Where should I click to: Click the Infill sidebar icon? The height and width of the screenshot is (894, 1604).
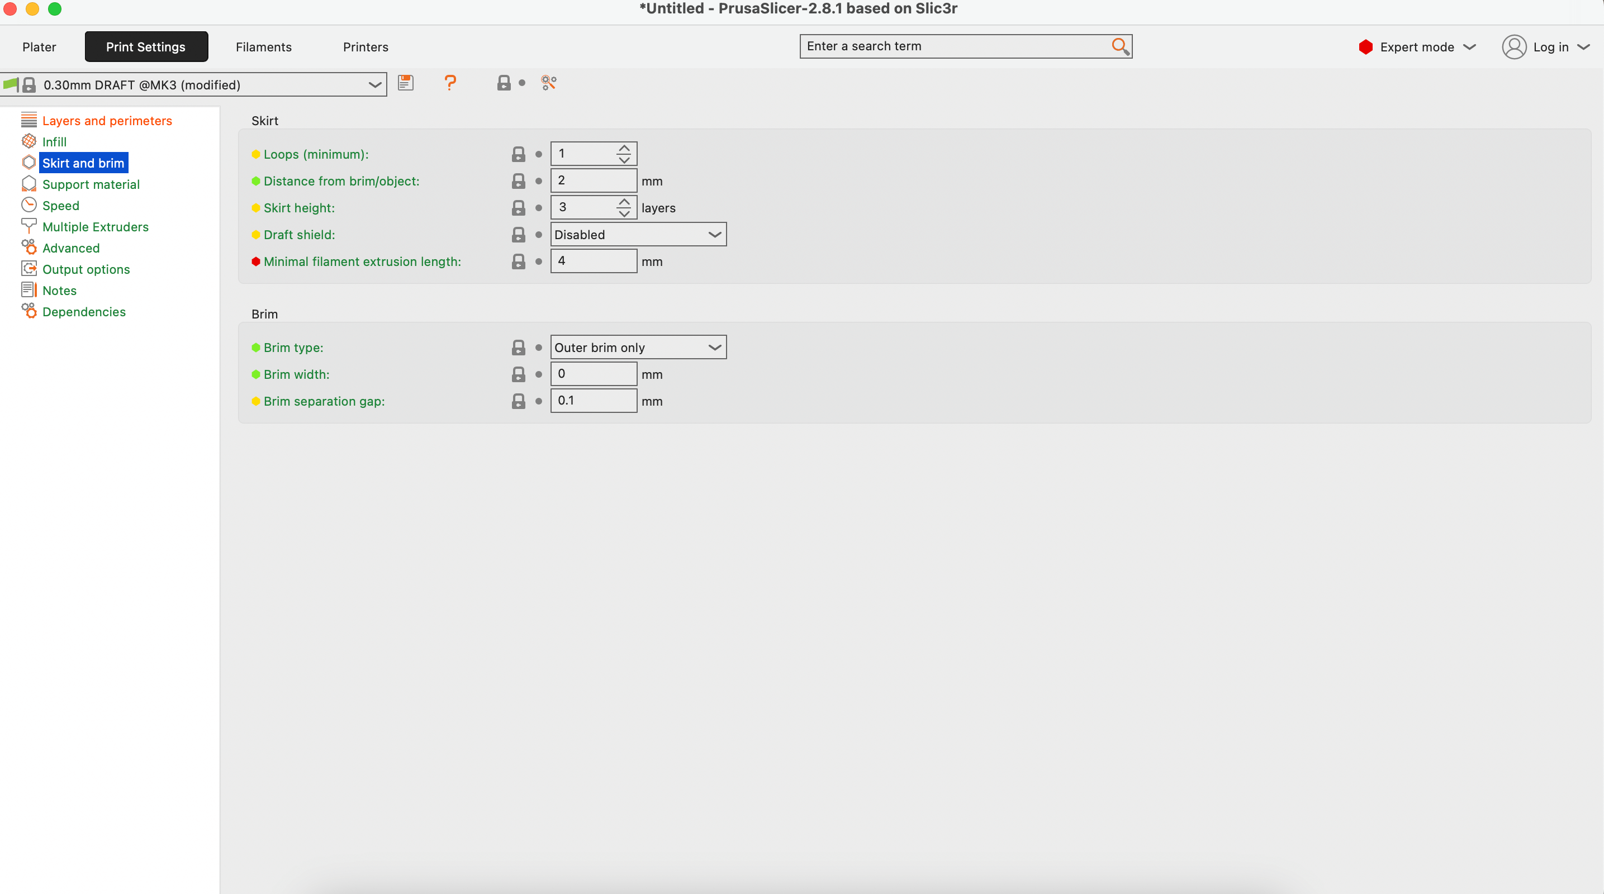point(29,141)
